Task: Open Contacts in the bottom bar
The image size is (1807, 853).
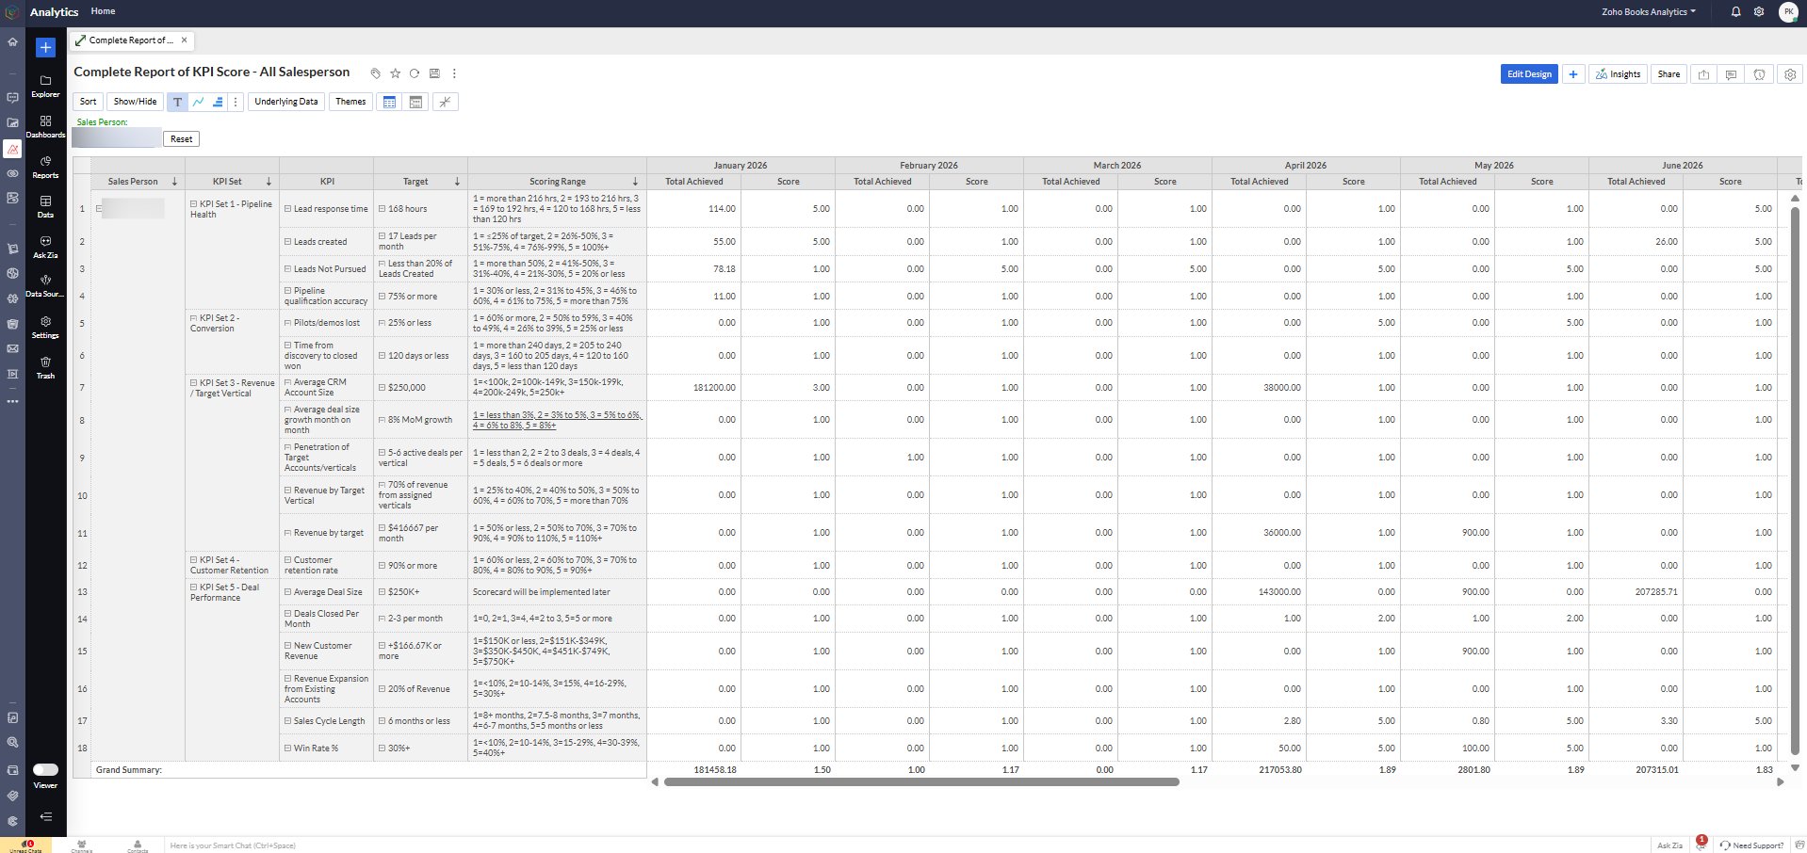Action: point(138,845)
